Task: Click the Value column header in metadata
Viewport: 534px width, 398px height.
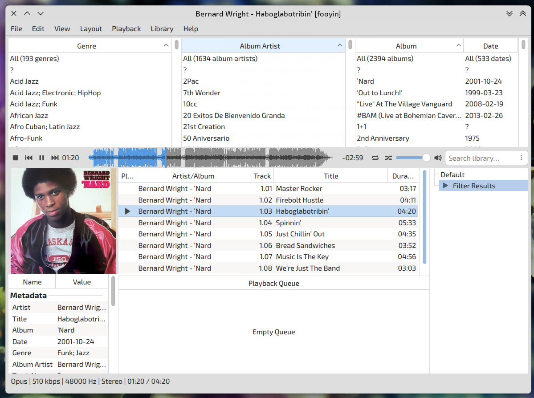Action: point(82,282)
